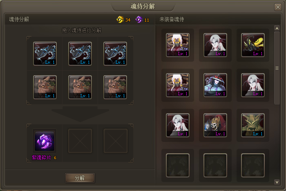Select the blue demon with hat servant

coord(215,85)
